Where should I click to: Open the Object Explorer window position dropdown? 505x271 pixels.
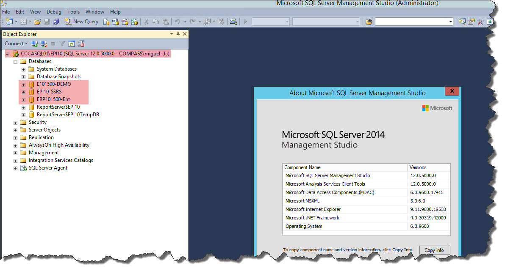[x=171, y=34]
